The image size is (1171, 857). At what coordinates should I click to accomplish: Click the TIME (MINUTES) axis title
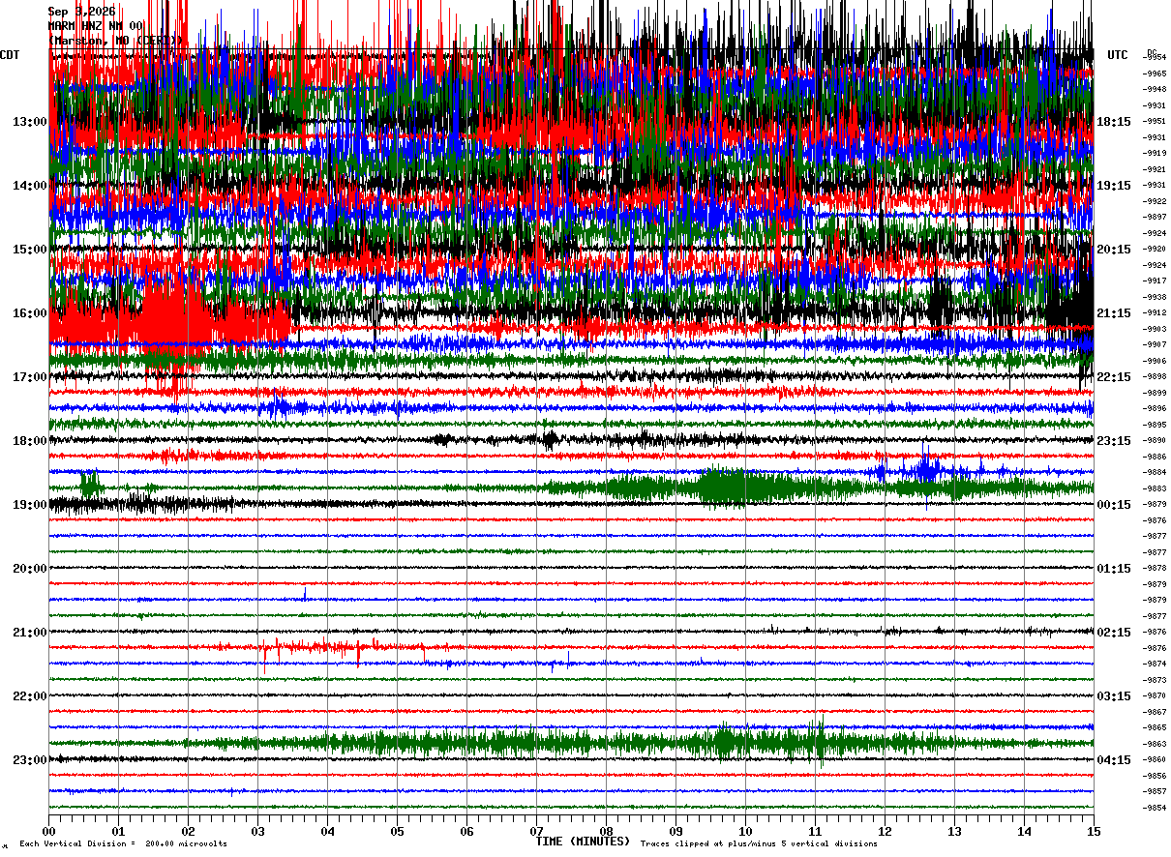(x=583, y=842)
